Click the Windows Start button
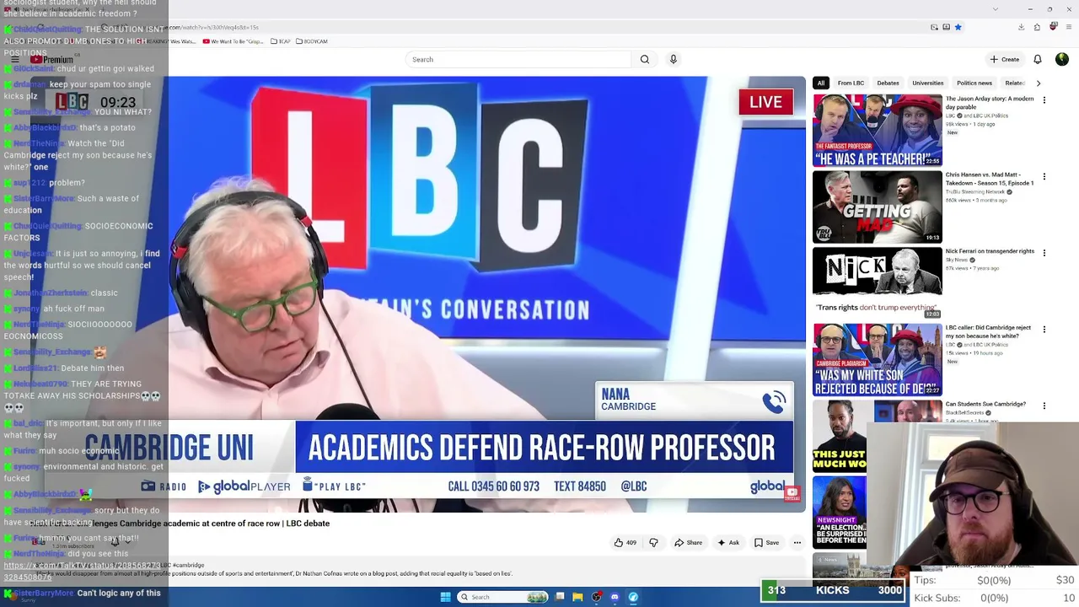1079x607 pixels. click(445, 597)
